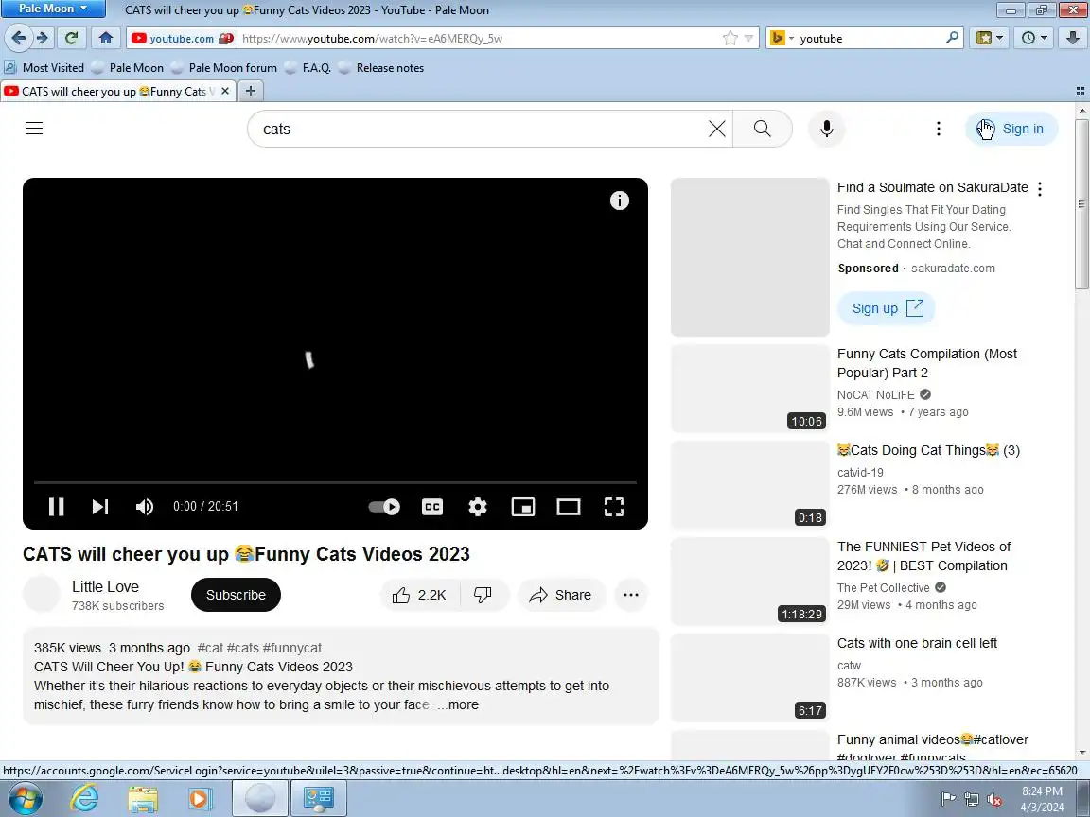Open the 10:06 video thumbnail
Viewport: 1090px width, 817px height.
tap(750, 389)
